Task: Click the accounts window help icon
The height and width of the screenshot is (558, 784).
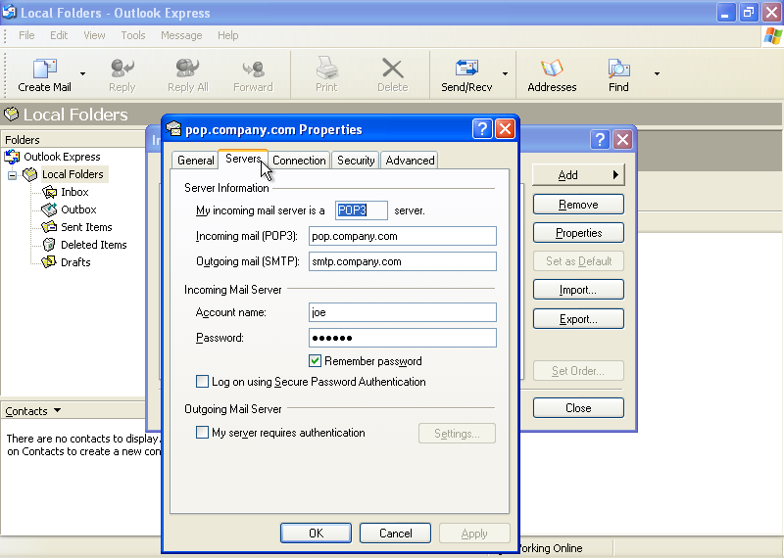Action: coord(600,140)
